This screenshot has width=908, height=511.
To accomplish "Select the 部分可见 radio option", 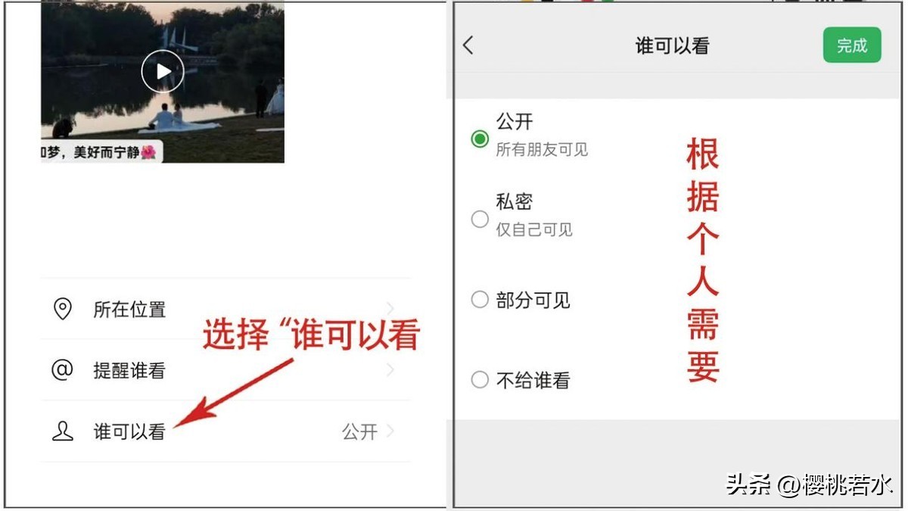I will [480, 300].
